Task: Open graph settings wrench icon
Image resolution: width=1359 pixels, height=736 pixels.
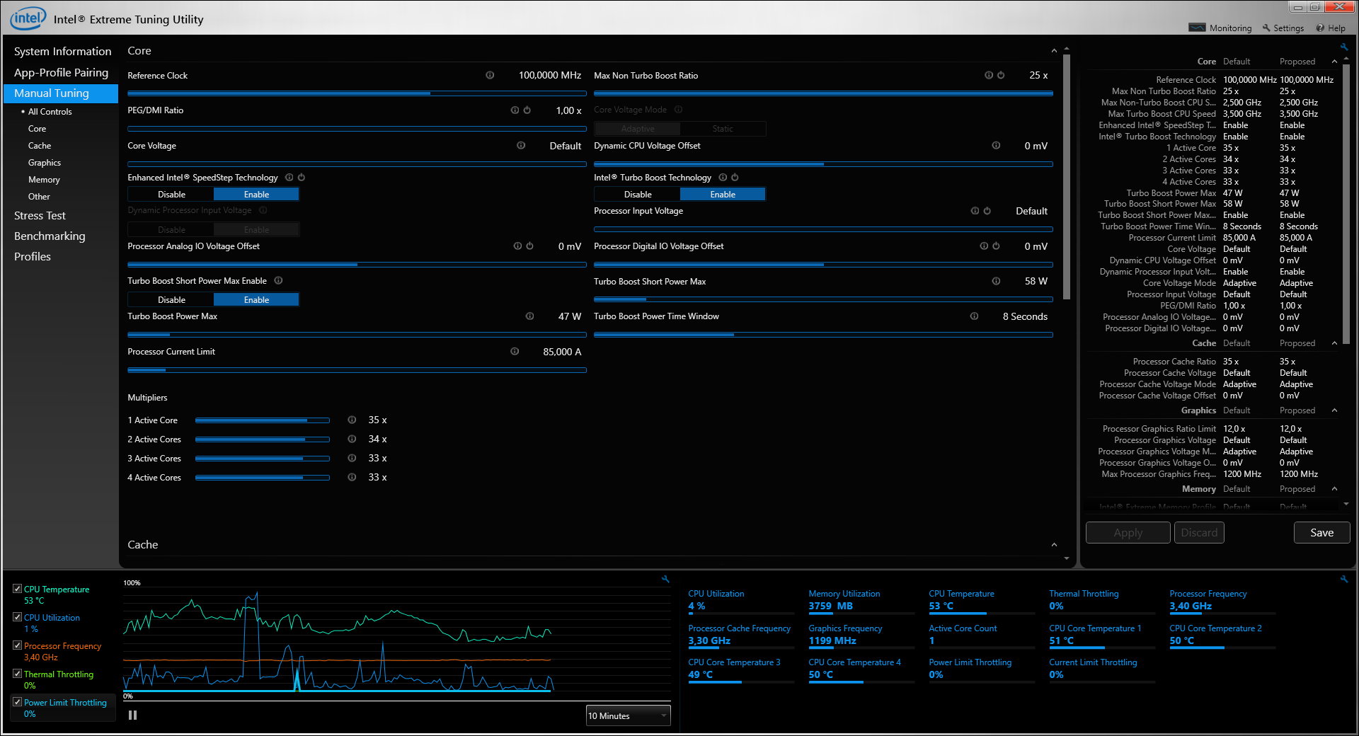Action: click(x=665, y=579)
